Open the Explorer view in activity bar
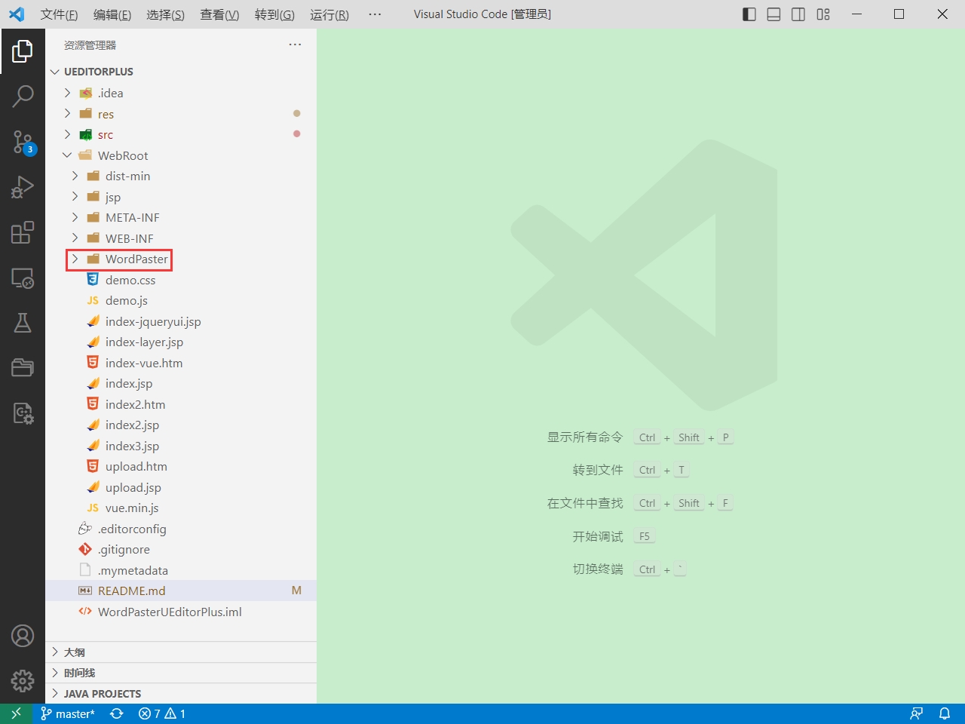965x724 pixels. coord(23,51)
